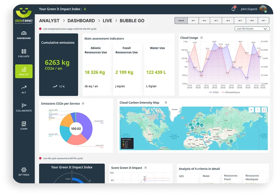Expand the BUBBLE GO breadcrumb menu
This screenshot has height=195, width=277.
(132, 21)
